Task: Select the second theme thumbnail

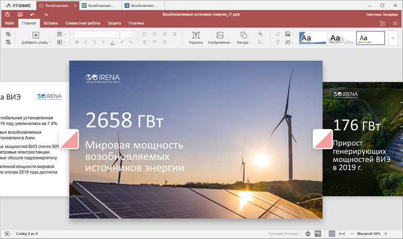Action: tap(341, 38)
